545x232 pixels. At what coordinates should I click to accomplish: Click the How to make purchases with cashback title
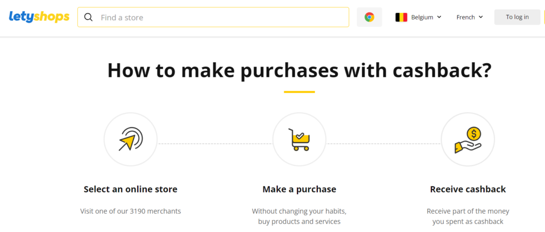tap(299, 70)
